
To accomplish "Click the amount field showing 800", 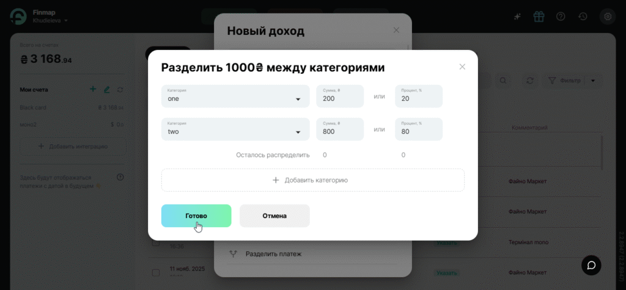I will (339, 129).
